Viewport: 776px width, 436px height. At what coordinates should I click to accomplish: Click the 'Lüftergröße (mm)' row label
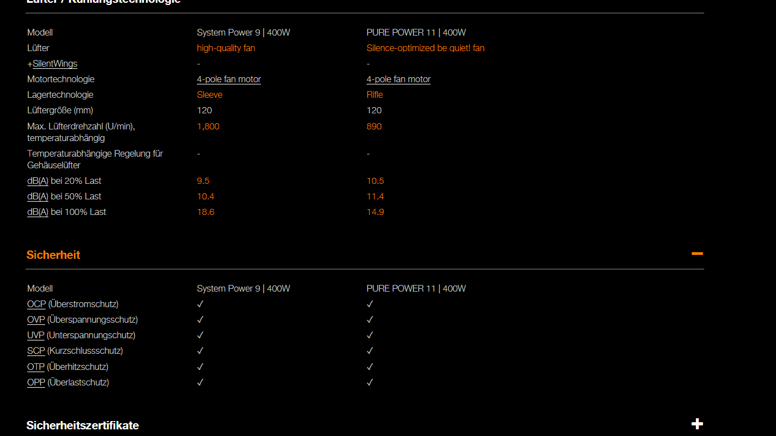pos(60,111)
